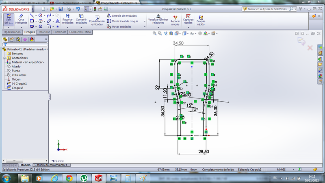Click the Croquis rápido icon
325x183 pixels.
[201, 20]
